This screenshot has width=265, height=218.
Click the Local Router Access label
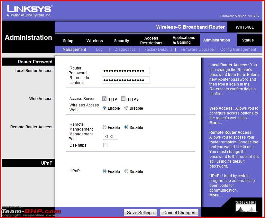click(x=33, y=71)
